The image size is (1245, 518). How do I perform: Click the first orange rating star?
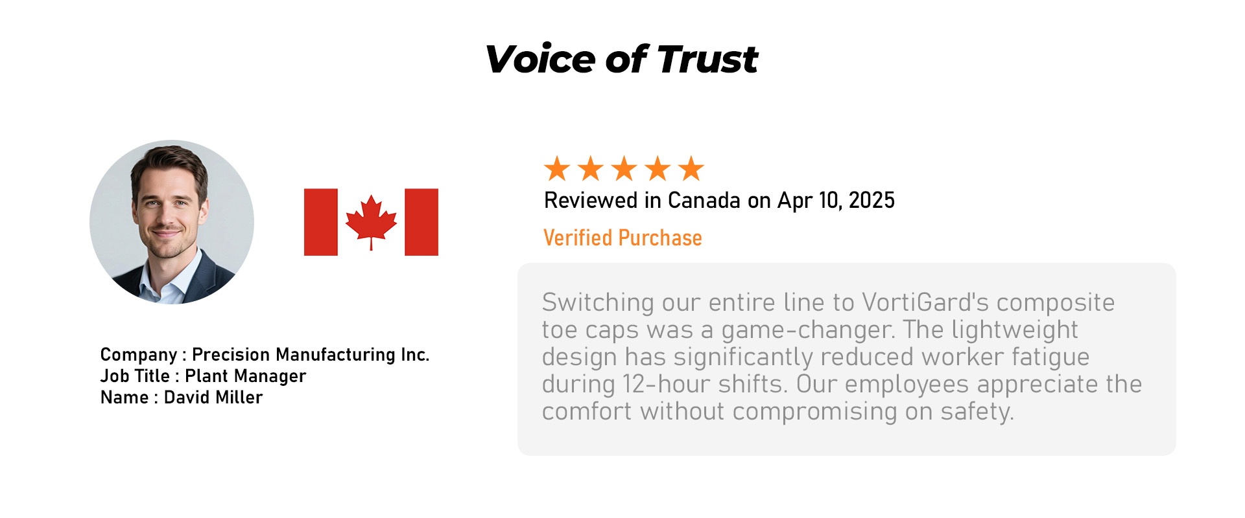(557, 169)
